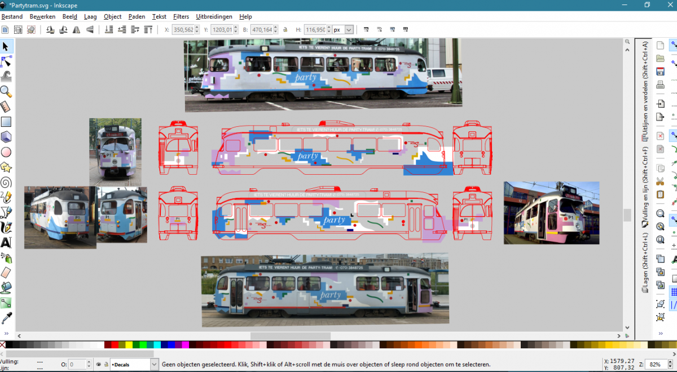Viewport: 677px width, 372px height.
Task: Increase the X coordinate spinner
Action: pyautogui.click(x=197, y=27)
